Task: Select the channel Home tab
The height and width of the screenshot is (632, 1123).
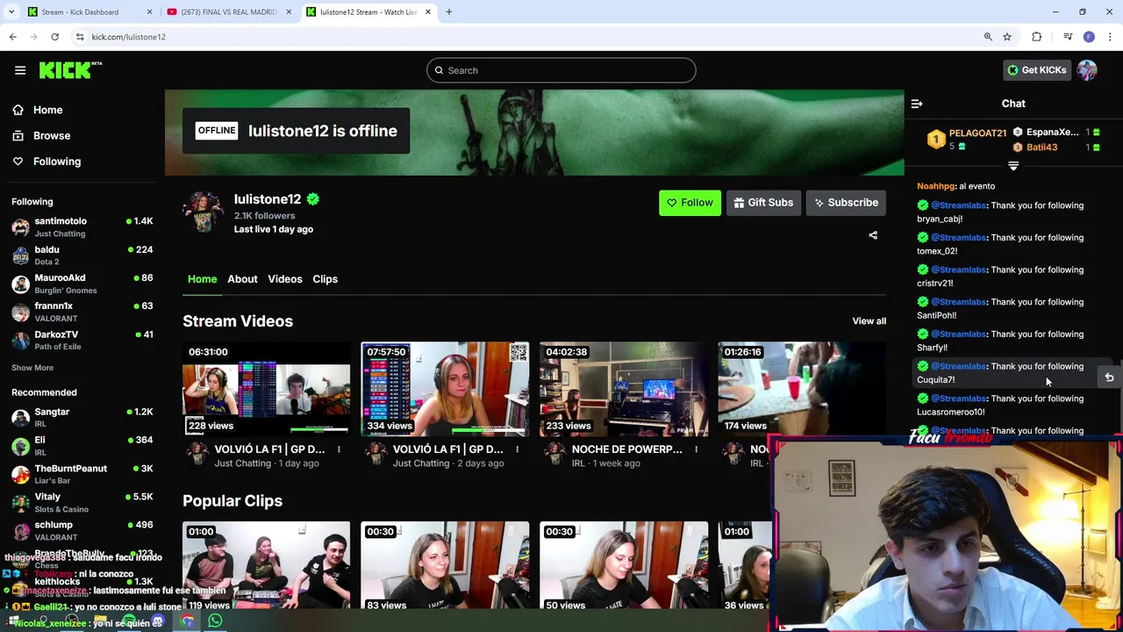Action: [x=202, y=279]
